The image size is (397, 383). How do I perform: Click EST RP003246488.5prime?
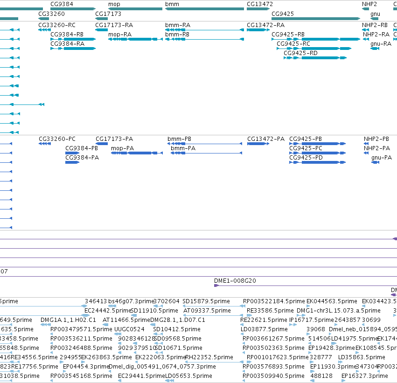(81, 348)
